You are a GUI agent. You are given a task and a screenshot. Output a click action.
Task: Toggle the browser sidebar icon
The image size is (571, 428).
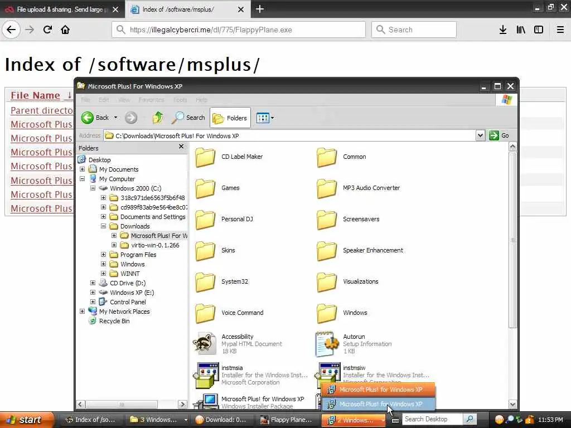[x=539, y=30]
